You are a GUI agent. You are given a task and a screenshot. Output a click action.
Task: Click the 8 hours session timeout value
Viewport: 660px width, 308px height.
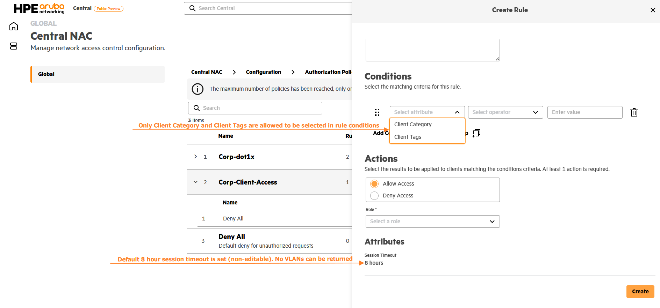pyautogui.click(x=374, y=263)
